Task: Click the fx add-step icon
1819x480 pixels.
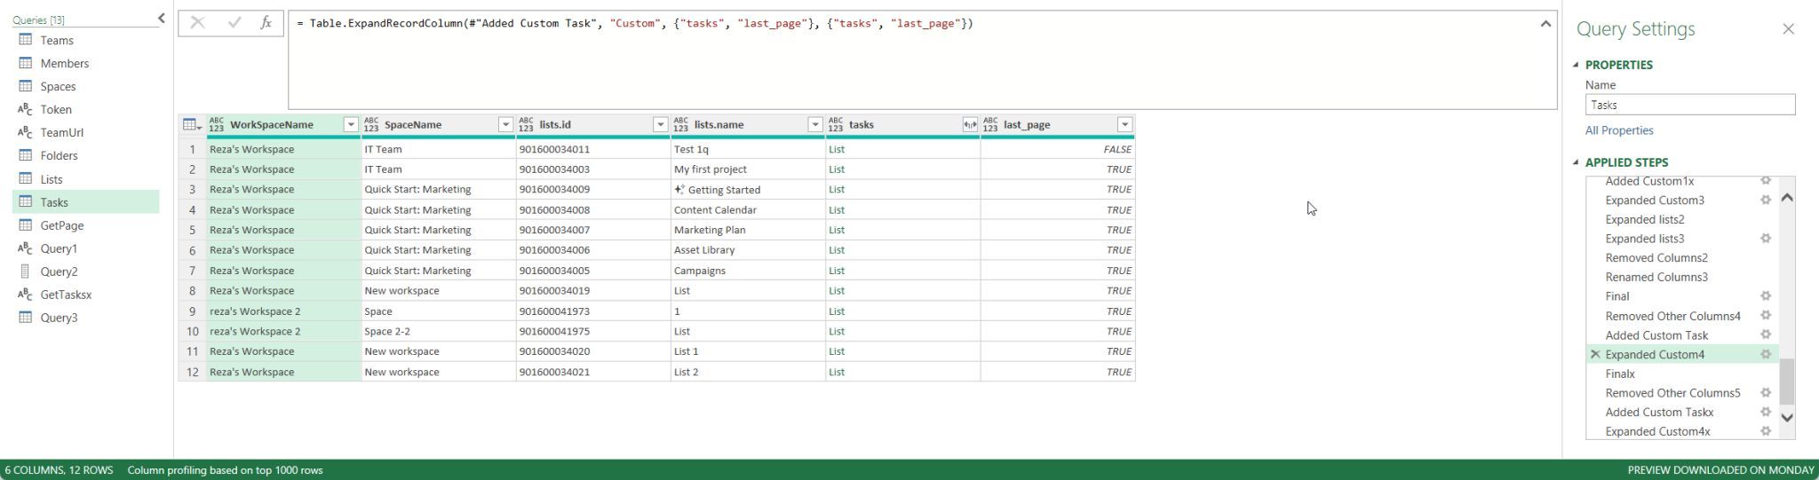Action: [266, 23]
